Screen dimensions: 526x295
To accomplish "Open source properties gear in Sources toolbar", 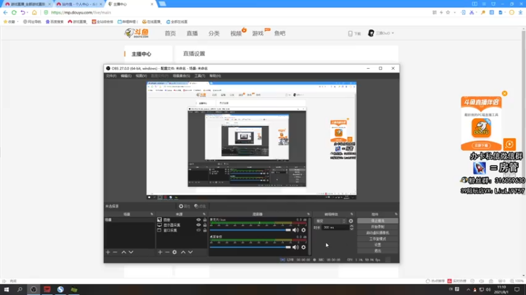I will coord(174,252).
